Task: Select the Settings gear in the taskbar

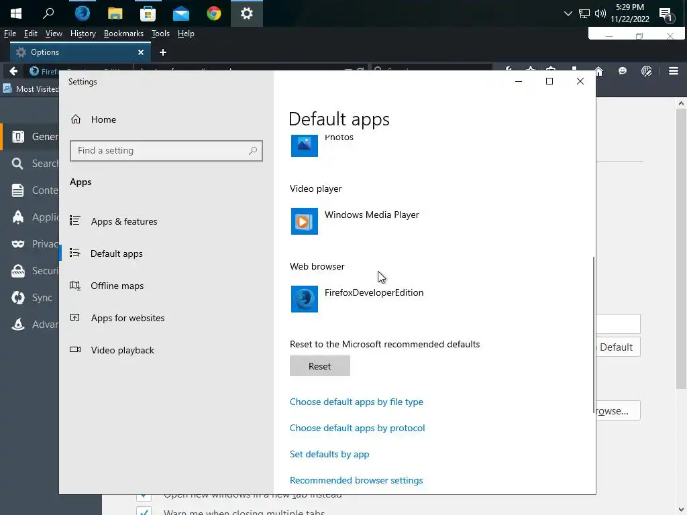Action: pyautogui.click(x=247, y=13)
